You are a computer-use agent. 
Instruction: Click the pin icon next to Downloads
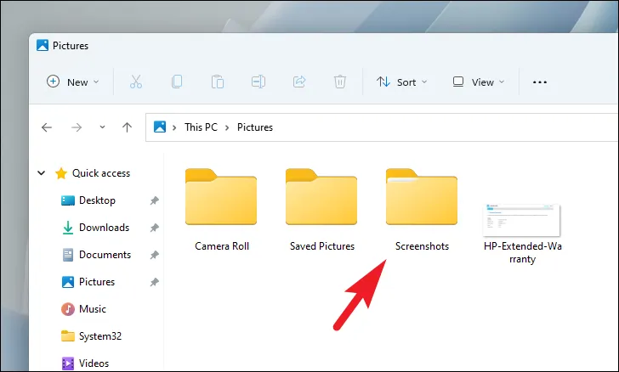[x=154, y=228]
